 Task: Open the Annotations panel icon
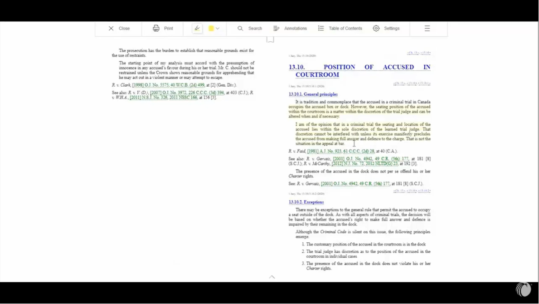tap(276, 28)
